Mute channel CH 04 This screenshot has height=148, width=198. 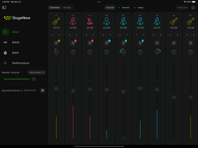point(103,35)
